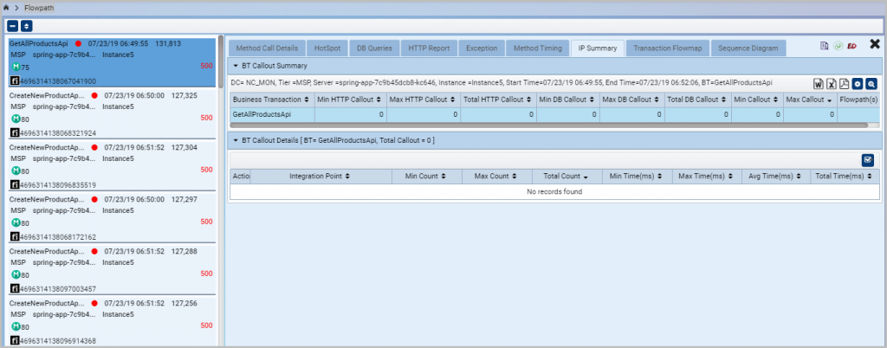The image size is (887, 348).
Task: Click the home icon in breadcrumb
Action: [x=7, y=7]
